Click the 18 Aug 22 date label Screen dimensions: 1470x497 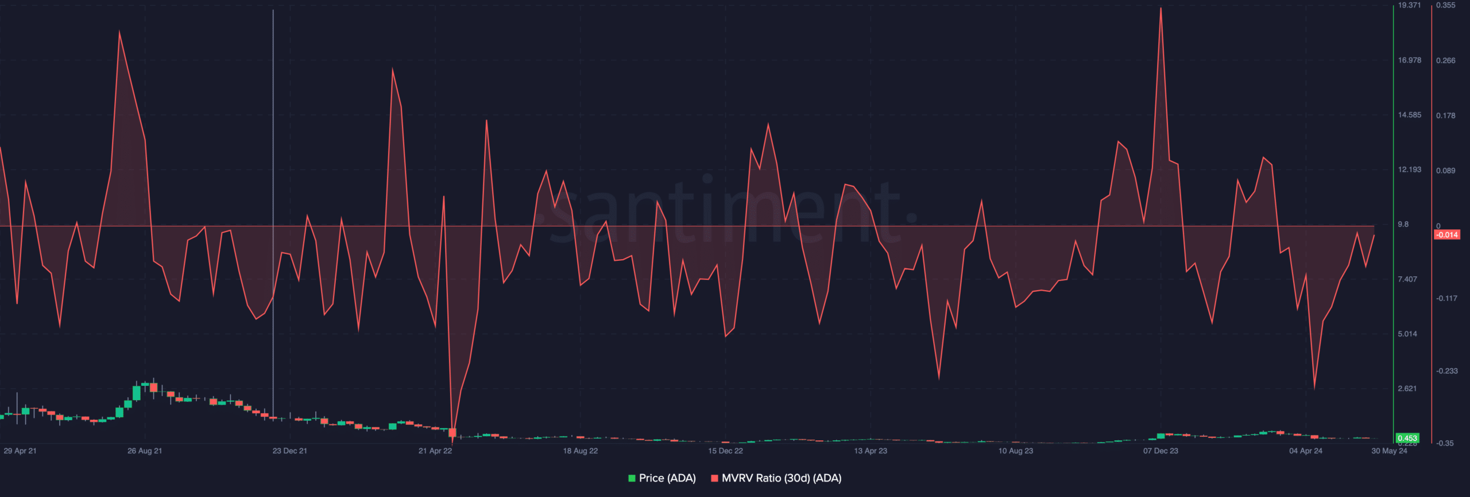[x=581, y=451]
